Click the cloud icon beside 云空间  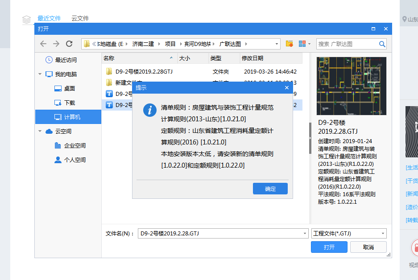[49, 132]
